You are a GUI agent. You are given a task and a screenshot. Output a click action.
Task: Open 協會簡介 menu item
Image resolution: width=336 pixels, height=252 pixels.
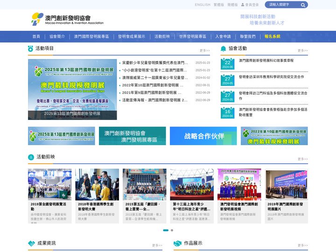coord(57,36)
